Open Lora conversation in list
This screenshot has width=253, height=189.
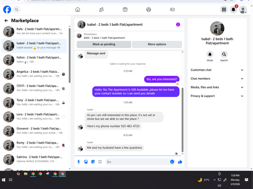pyautogui.click(x=34, y=117)
